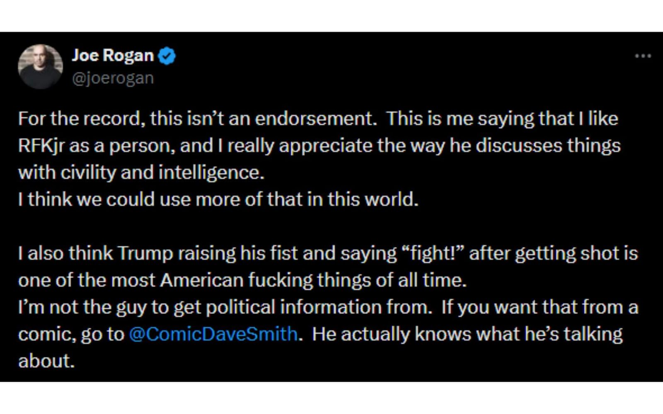Screen dimensions: 663x414
Task: Click the Joe Rogan display name
Action: [x=113, y=55]
